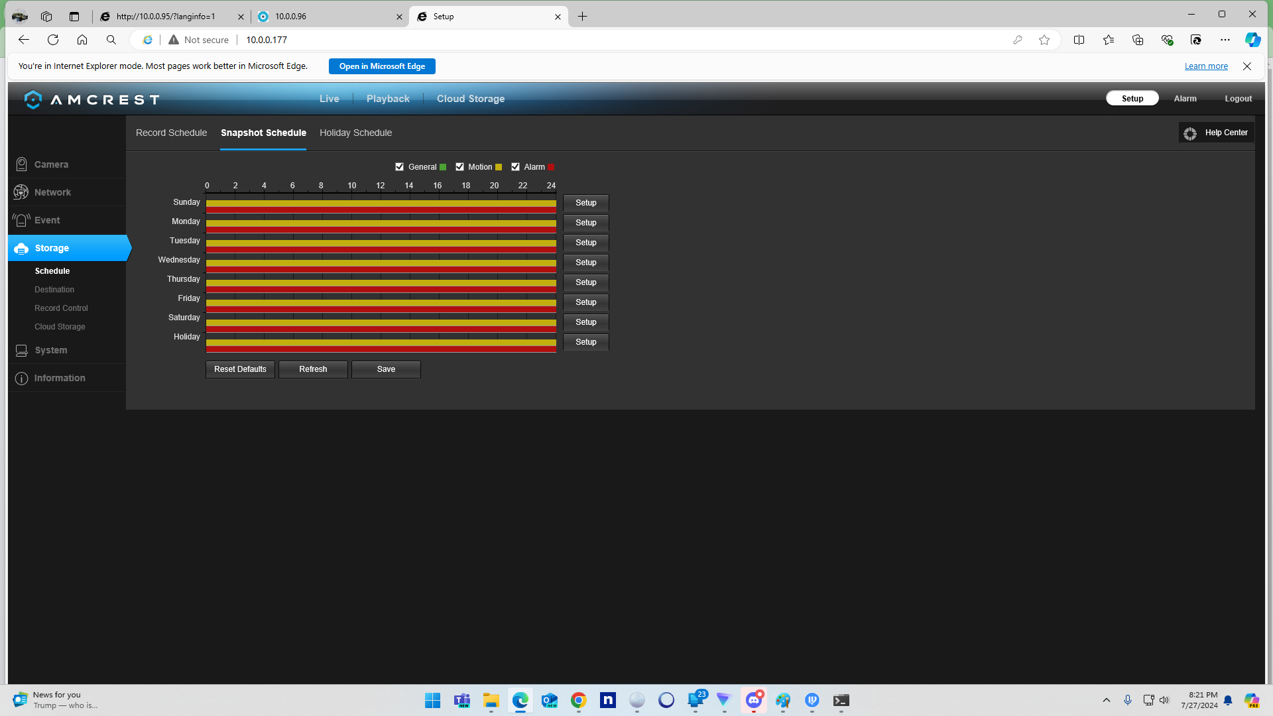1273x716 pixels.
Task: Open the Information section icon
Action: click(21, 378)
